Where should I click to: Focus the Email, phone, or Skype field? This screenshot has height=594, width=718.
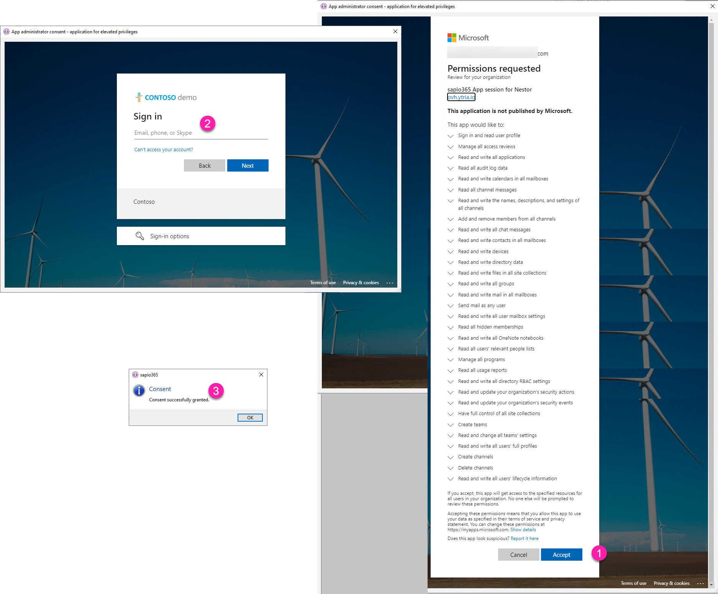(201, 133)
